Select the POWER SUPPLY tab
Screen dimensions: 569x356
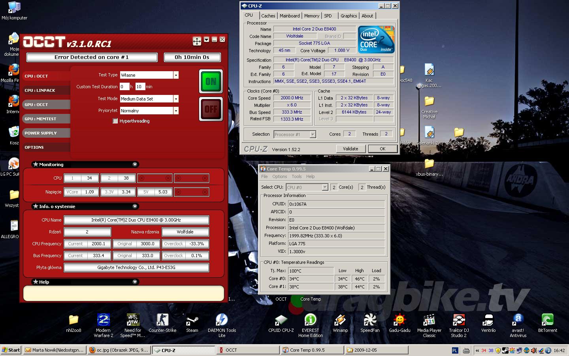(46, 133)
